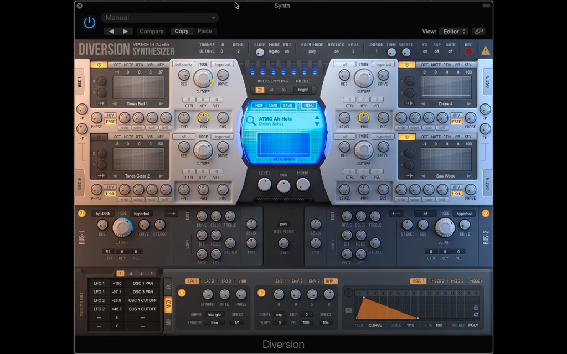Switch to the MSEG 3 tab
This screenshot has width=567, height=354.
457,281
